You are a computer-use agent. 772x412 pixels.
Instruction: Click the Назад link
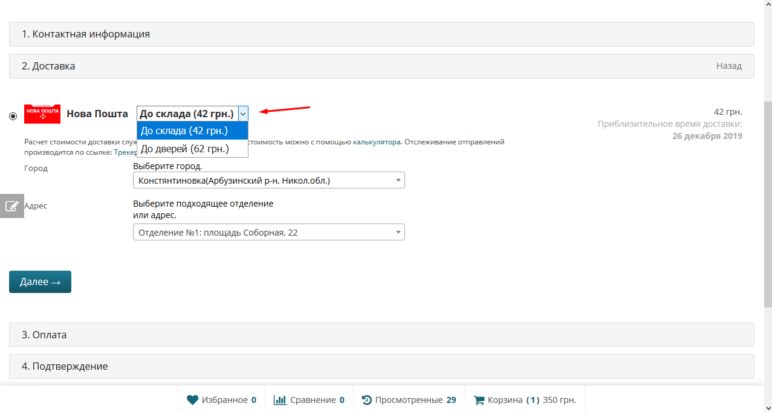point(728,66)
